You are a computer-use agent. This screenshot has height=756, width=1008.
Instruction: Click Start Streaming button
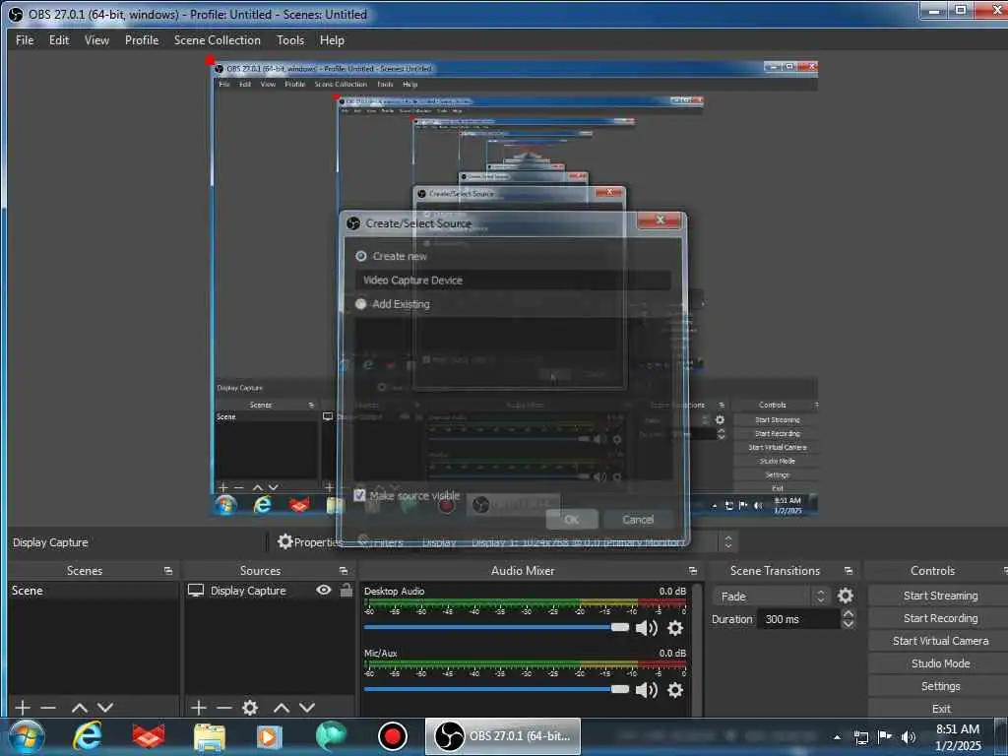point(940,596)
